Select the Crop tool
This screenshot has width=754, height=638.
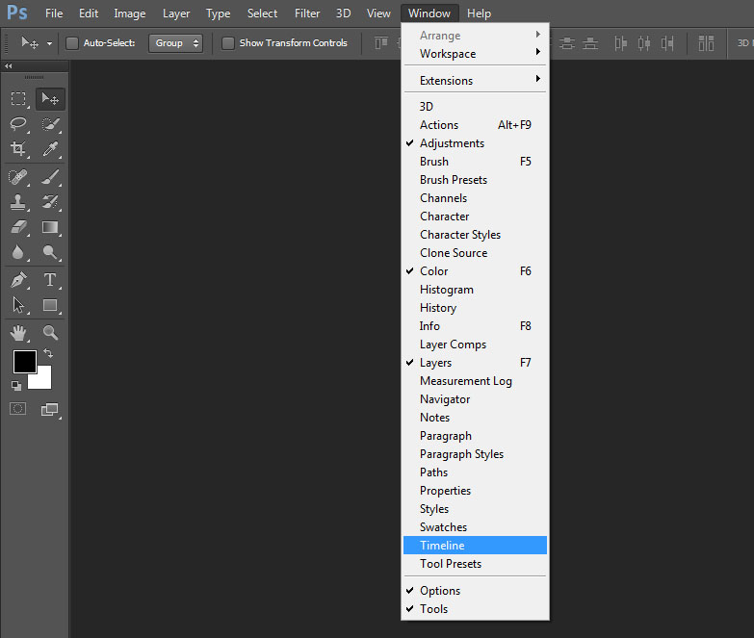tap(18, 149)
